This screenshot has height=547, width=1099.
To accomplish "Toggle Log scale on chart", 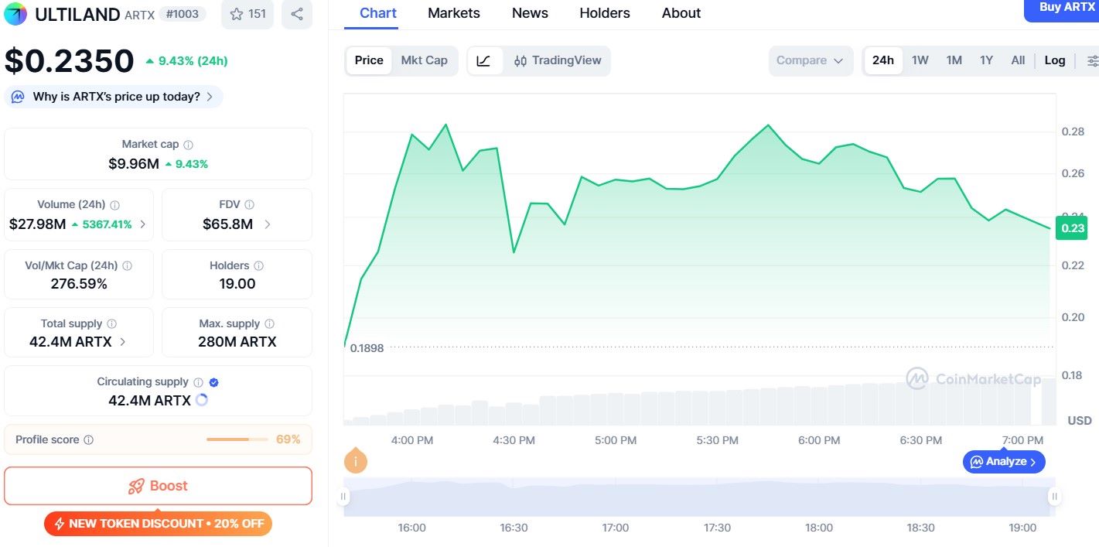I will [x=1054, y=61].
